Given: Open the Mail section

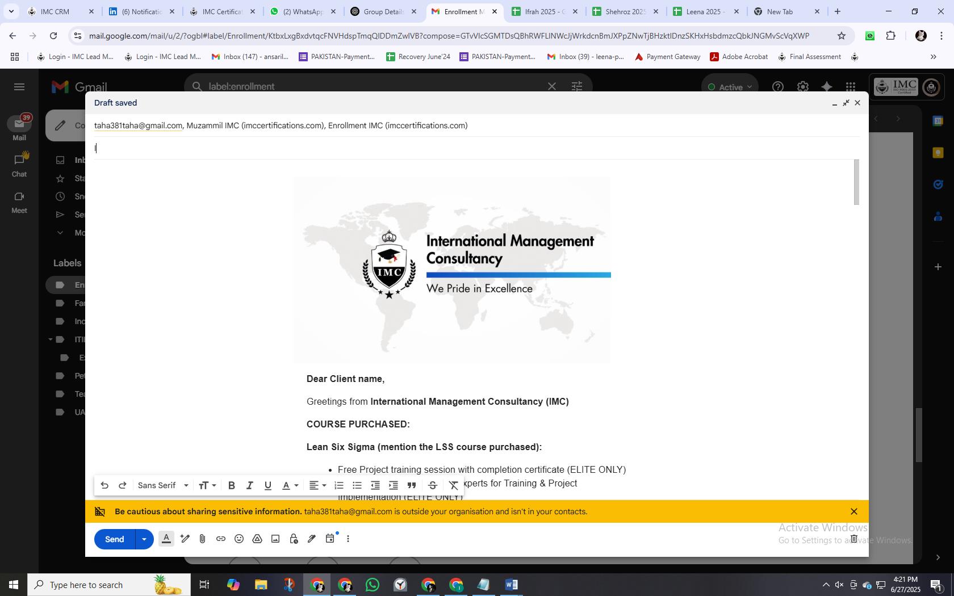Looking at the screenshot, I should tap(19, 128).
